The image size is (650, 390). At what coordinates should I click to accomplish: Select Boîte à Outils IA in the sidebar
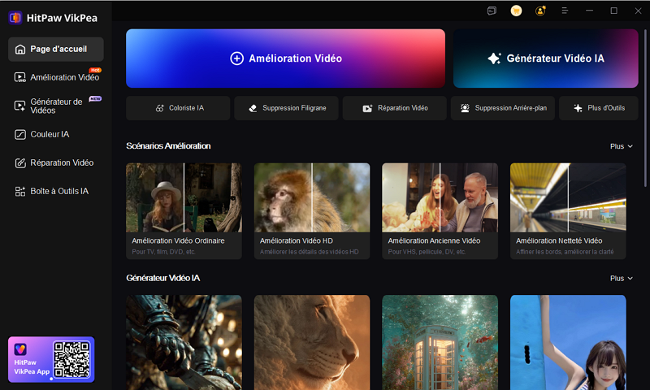point(56,191)
